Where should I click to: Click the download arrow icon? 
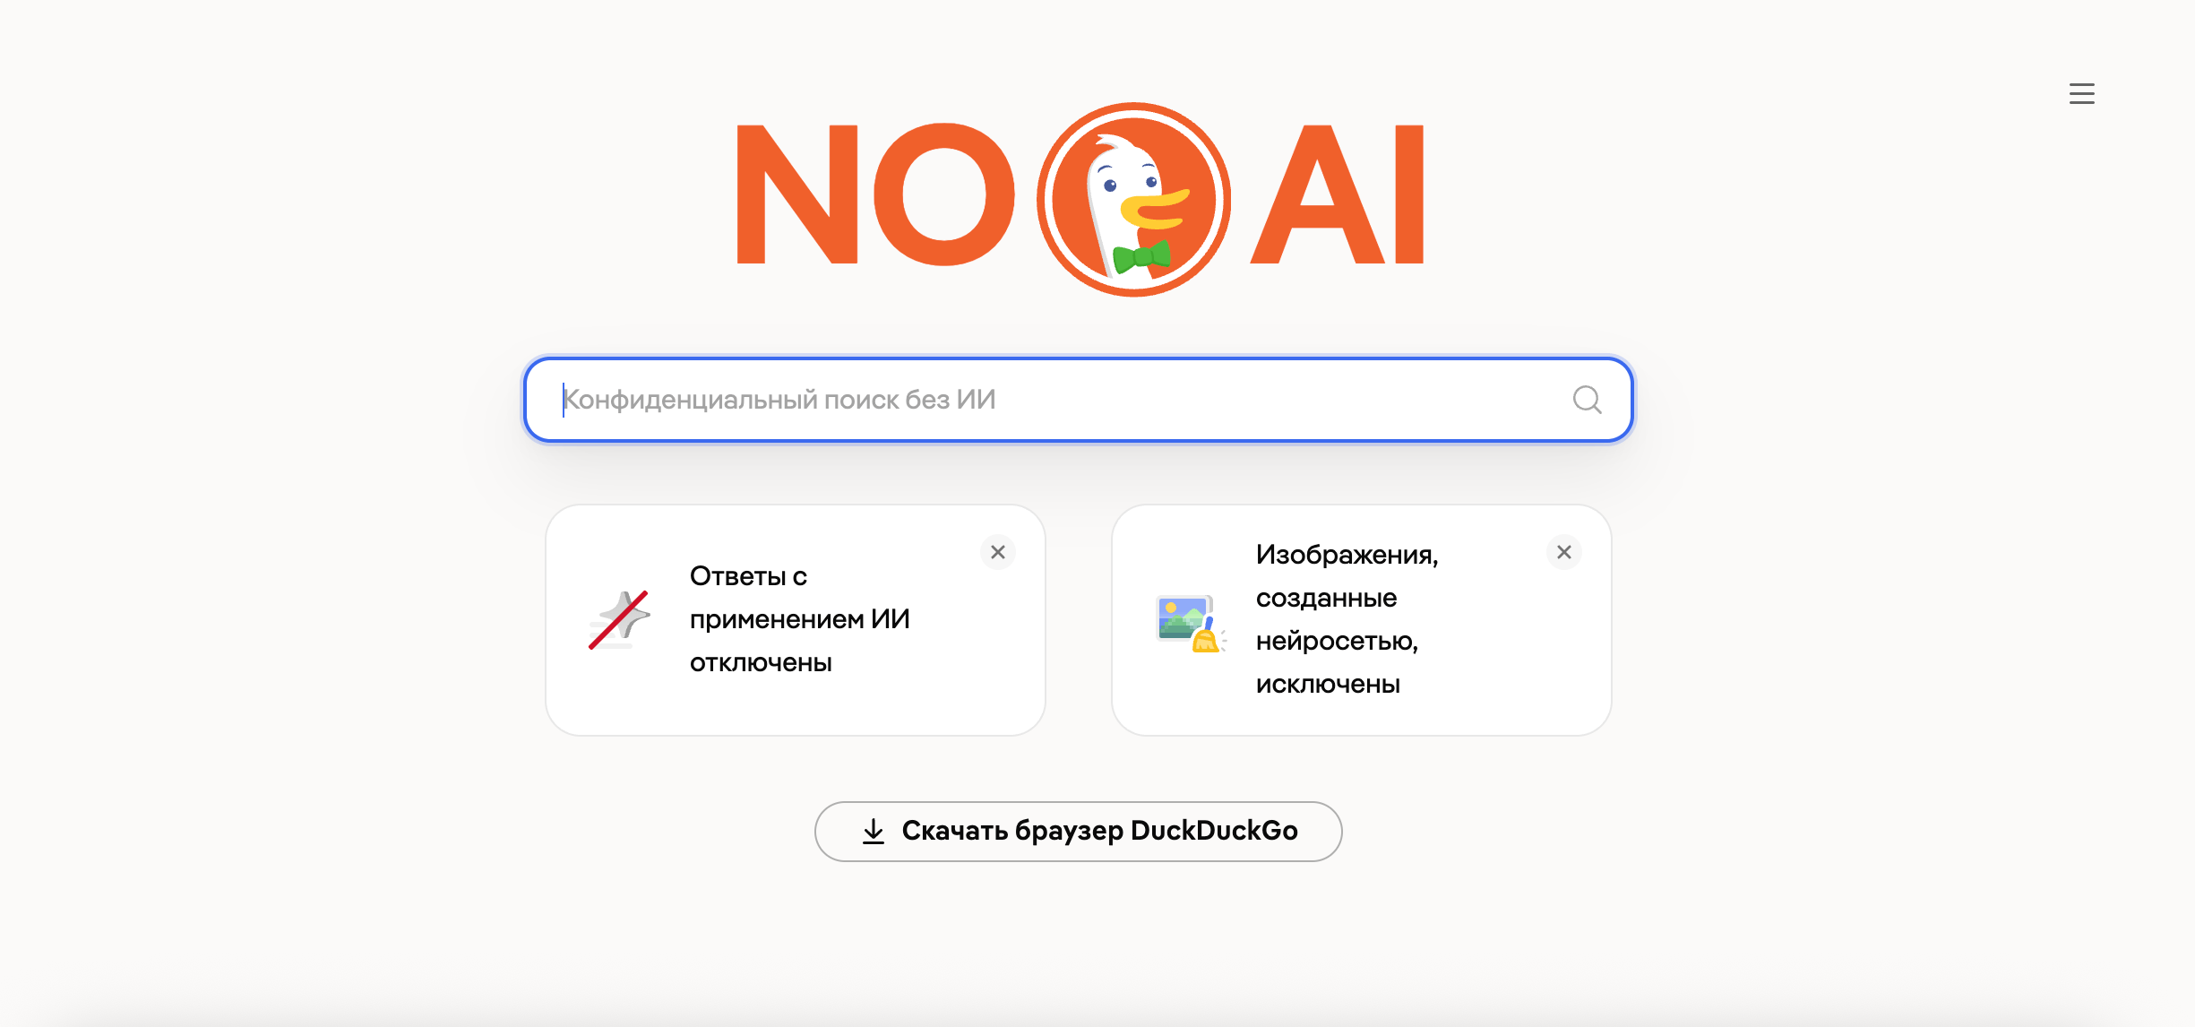click(x=874, y=831)
